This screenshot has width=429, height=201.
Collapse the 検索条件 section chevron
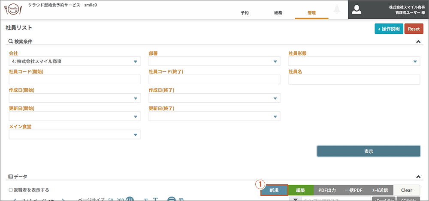pos(418,42)
